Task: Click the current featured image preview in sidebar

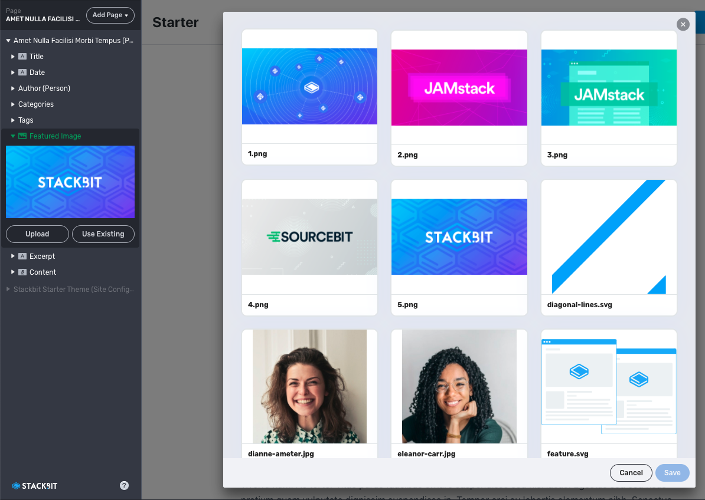Action: click(70, 182)
